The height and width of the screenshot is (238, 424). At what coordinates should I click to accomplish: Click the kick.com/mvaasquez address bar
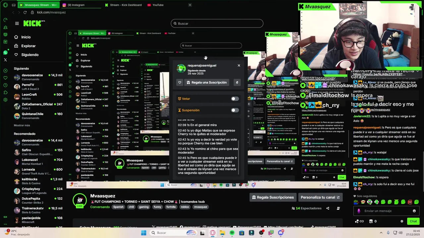[x=51, y=12]
